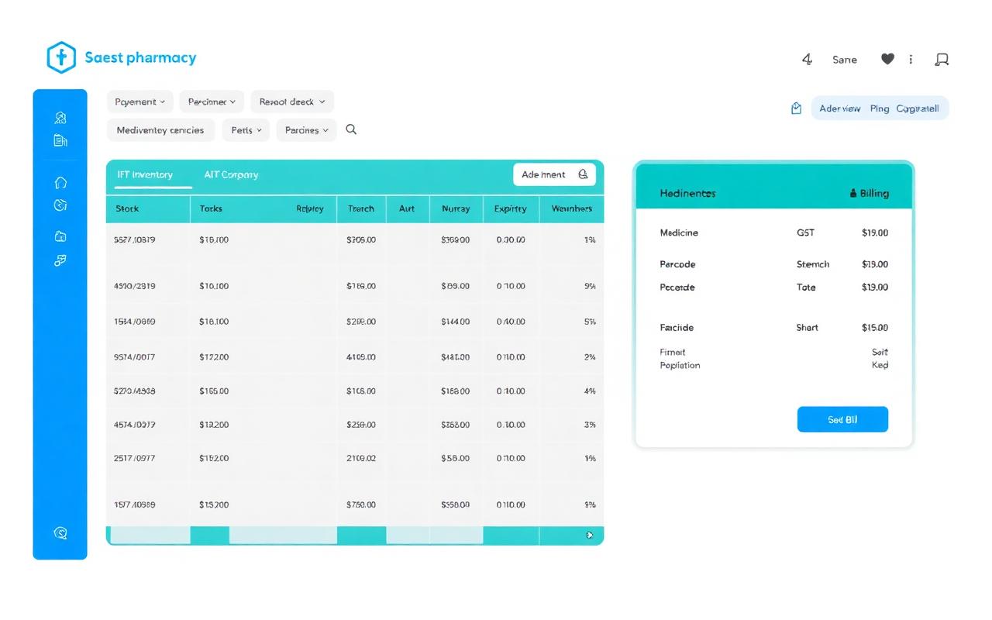This screenshot has height=620, width=992.
Task: Select the Ader view tab
Action: point(840,108)
